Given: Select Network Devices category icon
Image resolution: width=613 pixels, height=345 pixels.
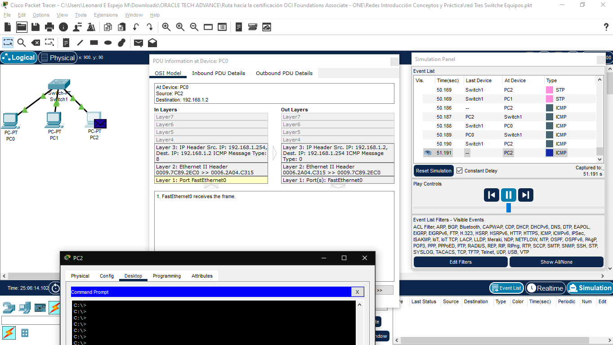Looking at the screenshot, I should tap(9, 308).
